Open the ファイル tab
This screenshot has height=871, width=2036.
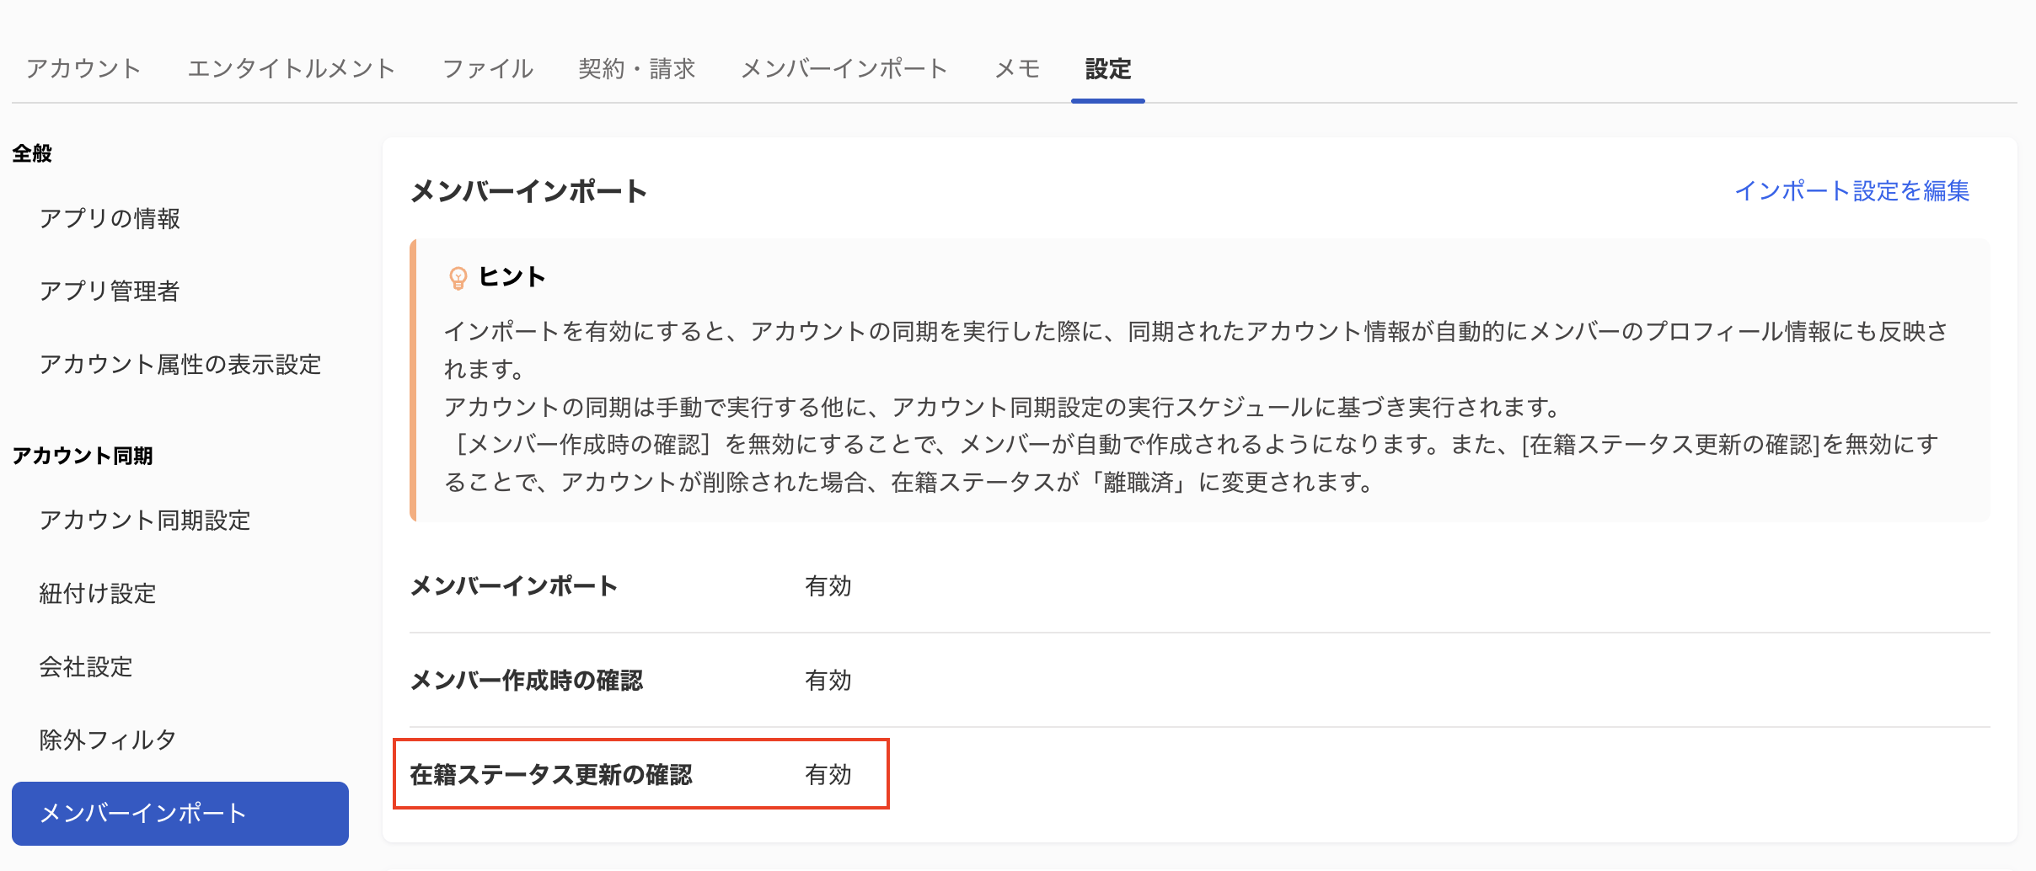pos(488,68)
